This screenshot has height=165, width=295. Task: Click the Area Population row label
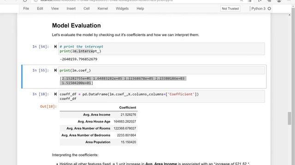click(98, 142)
